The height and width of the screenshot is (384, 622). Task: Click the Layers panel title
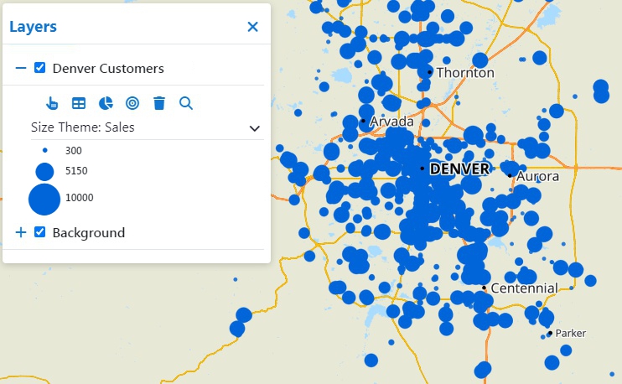pyautogui.click(x=34, y=27)
